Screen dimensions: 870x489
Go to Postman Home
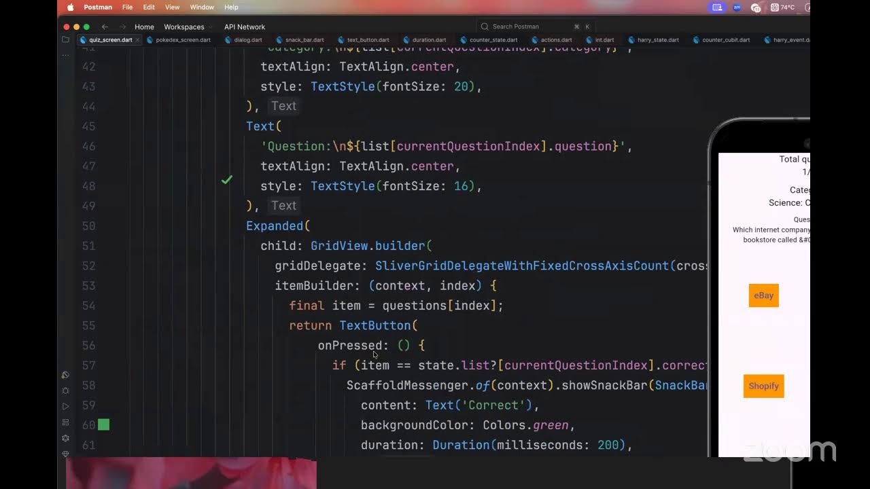point(144,27)
